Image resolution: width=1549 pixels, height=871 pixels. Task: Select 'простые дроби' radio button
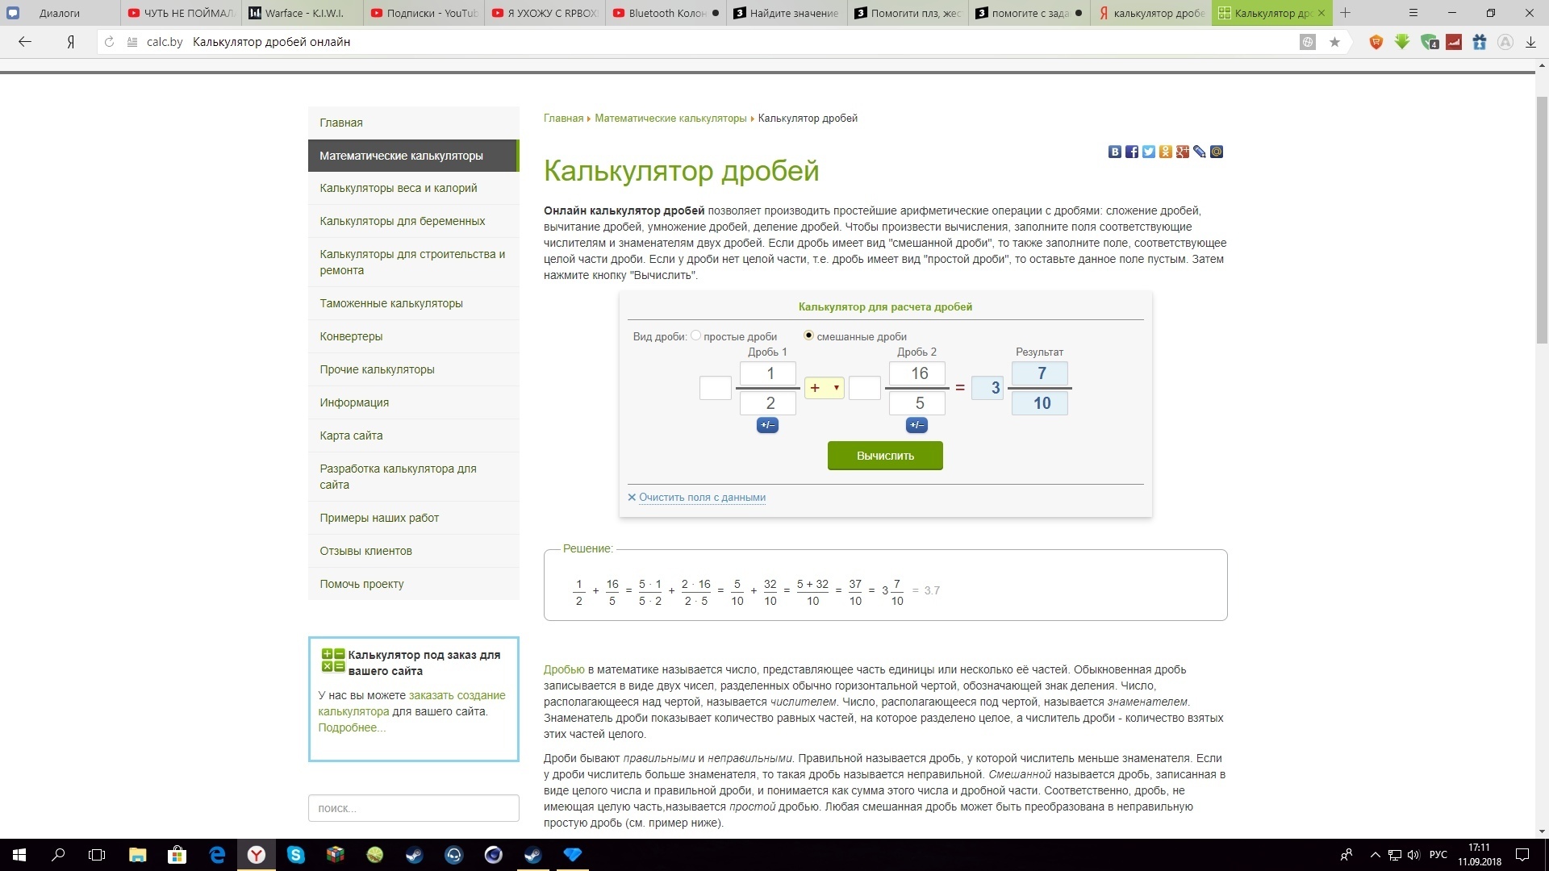696,335
